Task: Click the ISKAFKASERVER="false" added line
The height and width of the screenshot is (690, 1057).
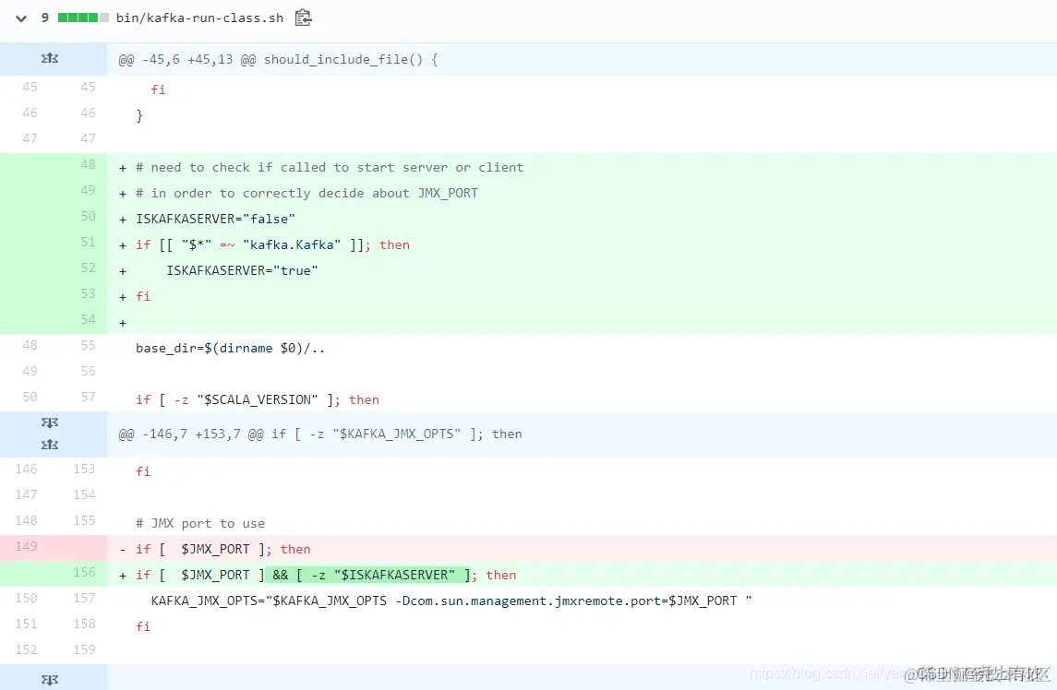Action: tap(215, 219)
